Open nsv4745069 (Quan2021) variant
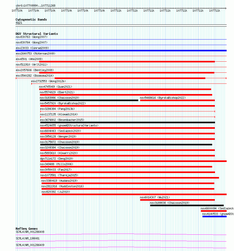 click(x=55, y=87)
